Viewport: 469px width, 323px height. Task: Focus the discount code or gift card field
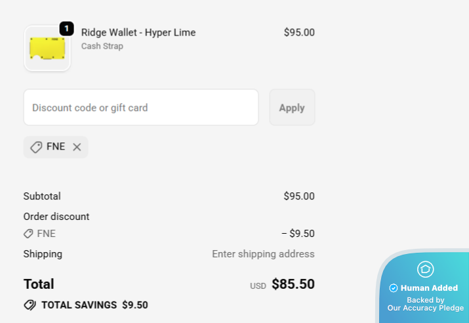click(141, 107)
